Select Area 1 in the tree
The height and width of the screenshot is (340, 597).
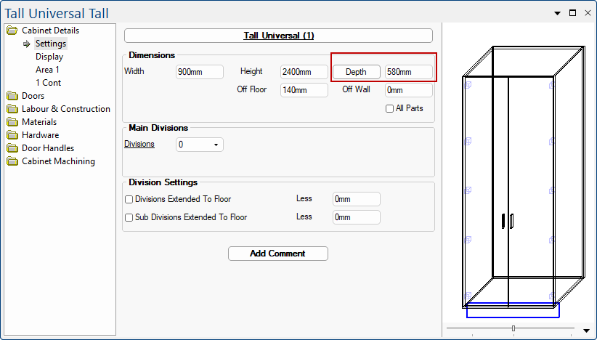47,70
